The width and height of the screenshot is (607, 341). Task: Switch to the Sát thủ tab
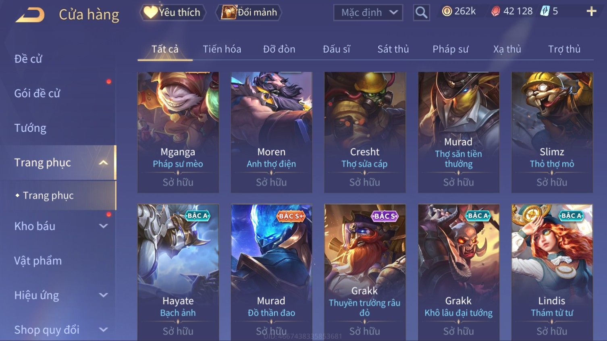coord(393,49)
